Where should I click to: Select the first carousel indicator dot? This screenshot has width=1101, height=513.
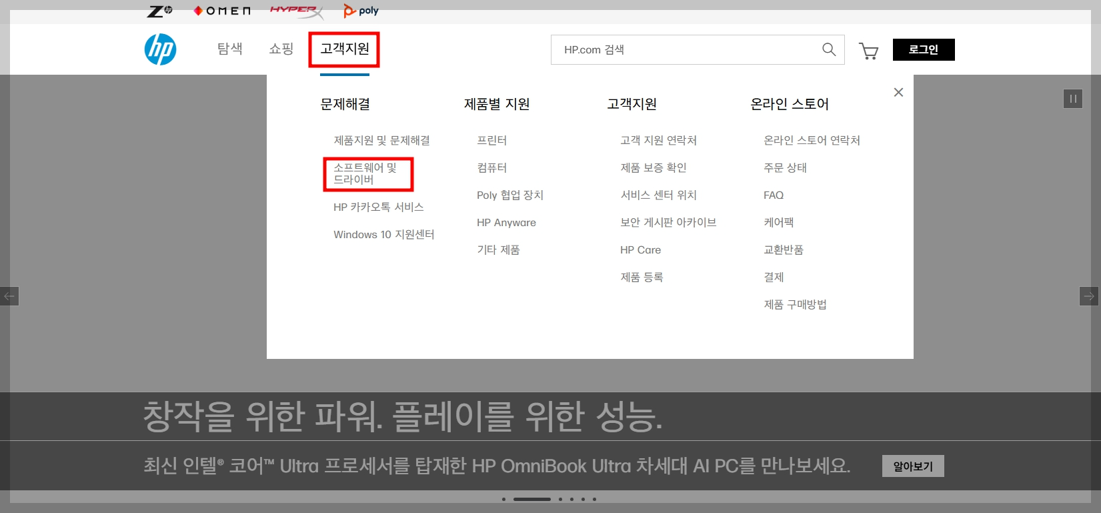click(503, 499)
